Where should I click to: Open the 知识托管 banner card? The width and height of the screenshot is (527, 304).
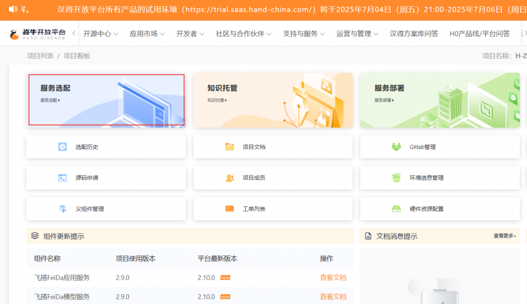coord(273,100)
